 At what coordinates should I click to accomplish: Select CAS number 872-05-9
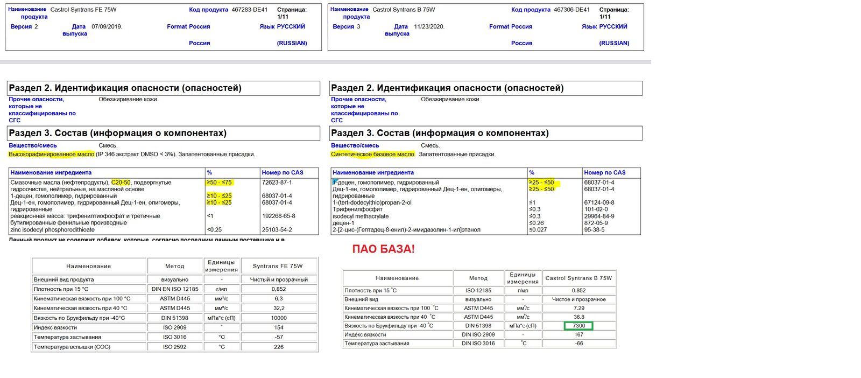point(596,223)
